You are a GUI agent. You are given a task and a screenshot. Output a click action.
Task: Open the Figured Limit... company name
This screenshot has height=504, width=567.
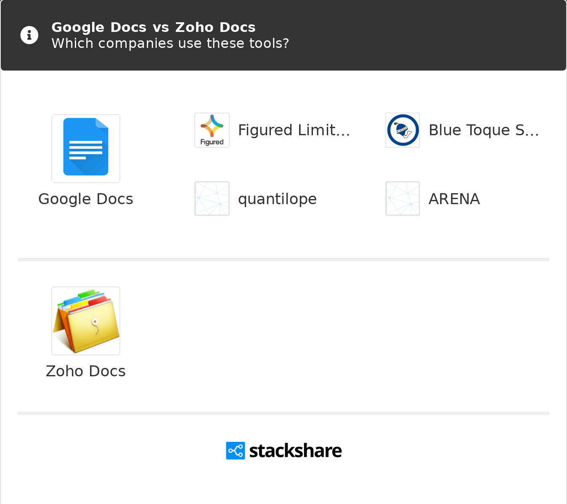click(x=294, y=130)
